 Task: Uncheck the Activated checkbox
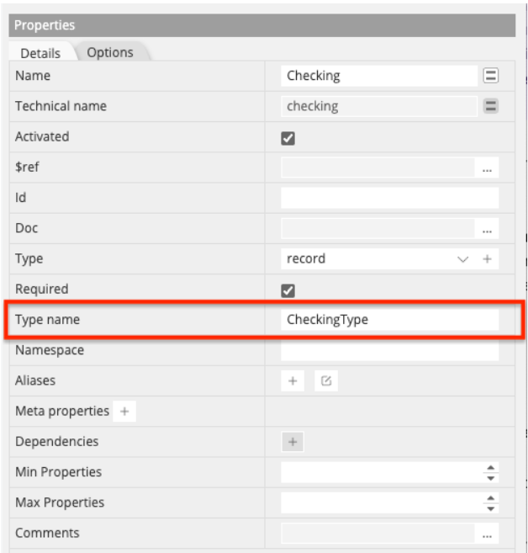pos(288,137)
